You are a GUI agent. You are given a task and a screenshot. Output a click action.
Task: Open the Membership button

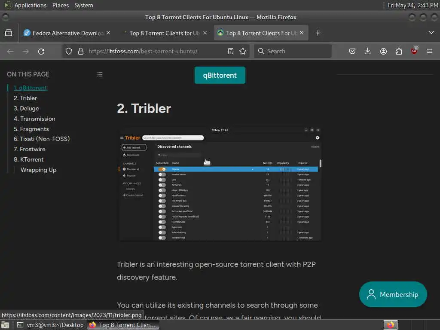pos(393,294)
